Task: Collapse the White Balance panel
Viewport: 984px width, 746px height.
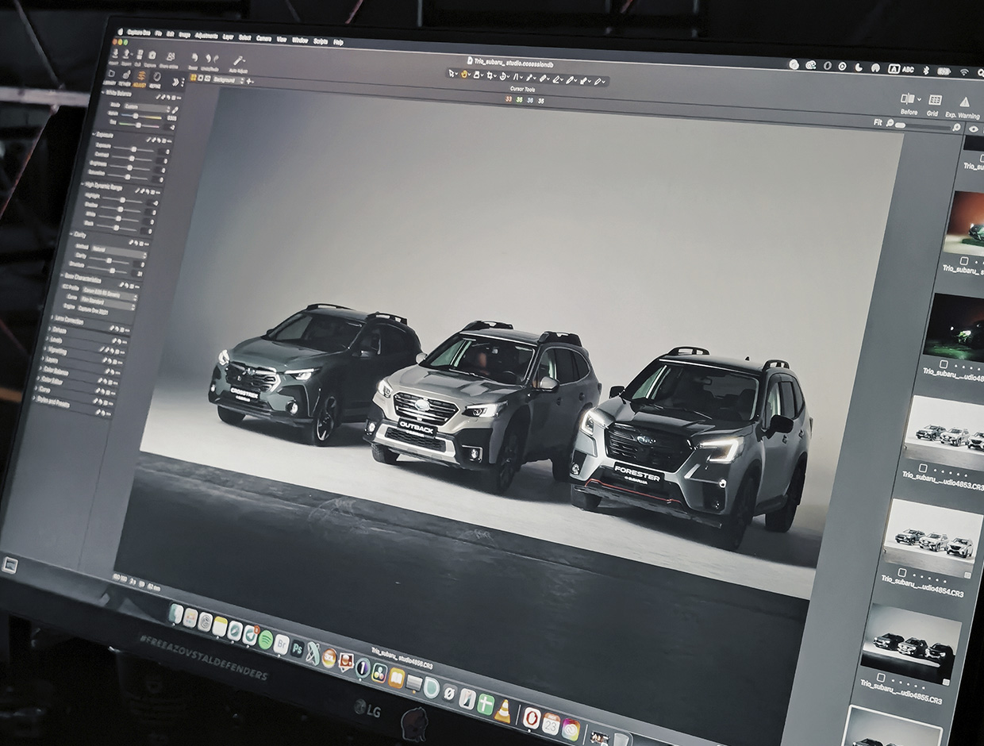Action: point(103,93)
